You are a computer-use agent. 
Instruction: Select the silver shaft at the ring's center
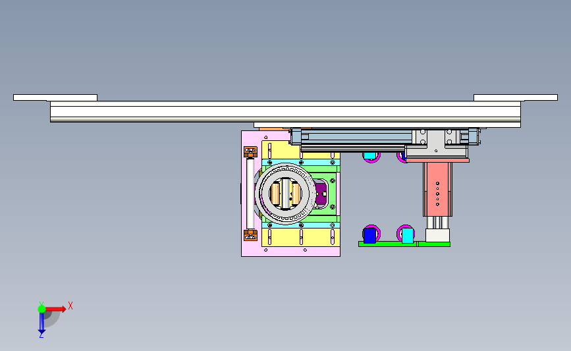coord(286,194)
